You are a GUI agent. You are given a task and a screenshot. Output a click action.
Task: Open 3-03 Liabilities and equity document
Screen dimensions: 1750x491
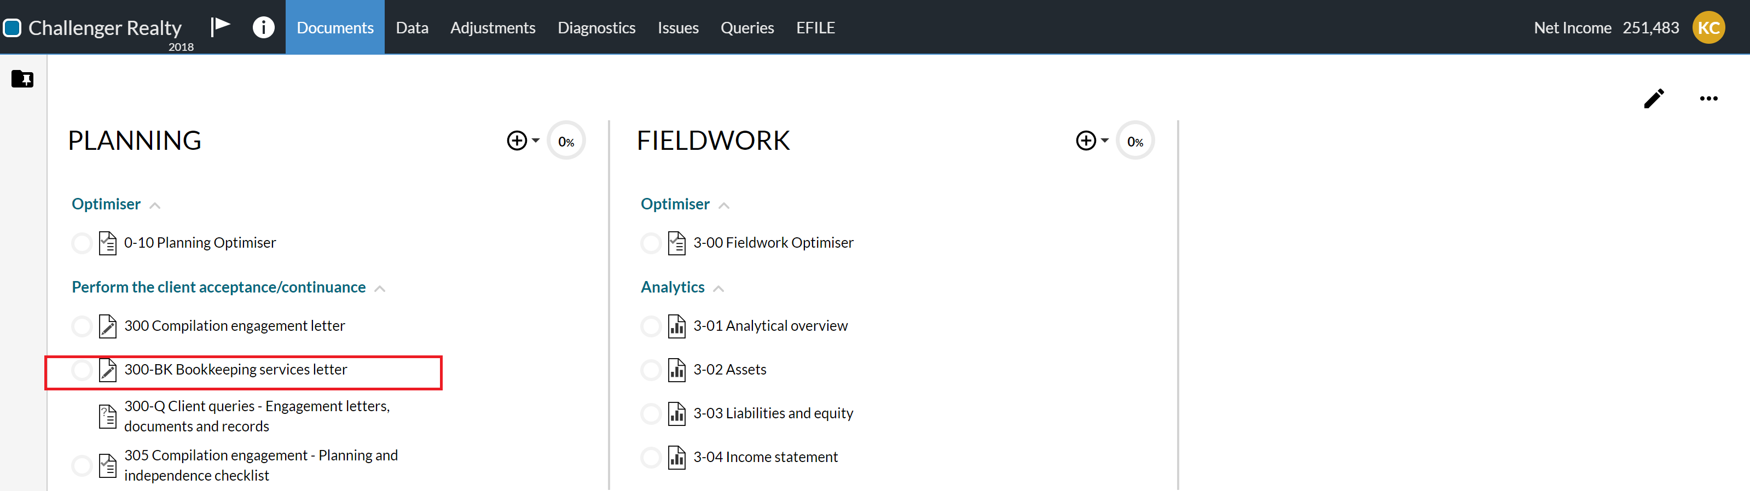click(773, 413)
